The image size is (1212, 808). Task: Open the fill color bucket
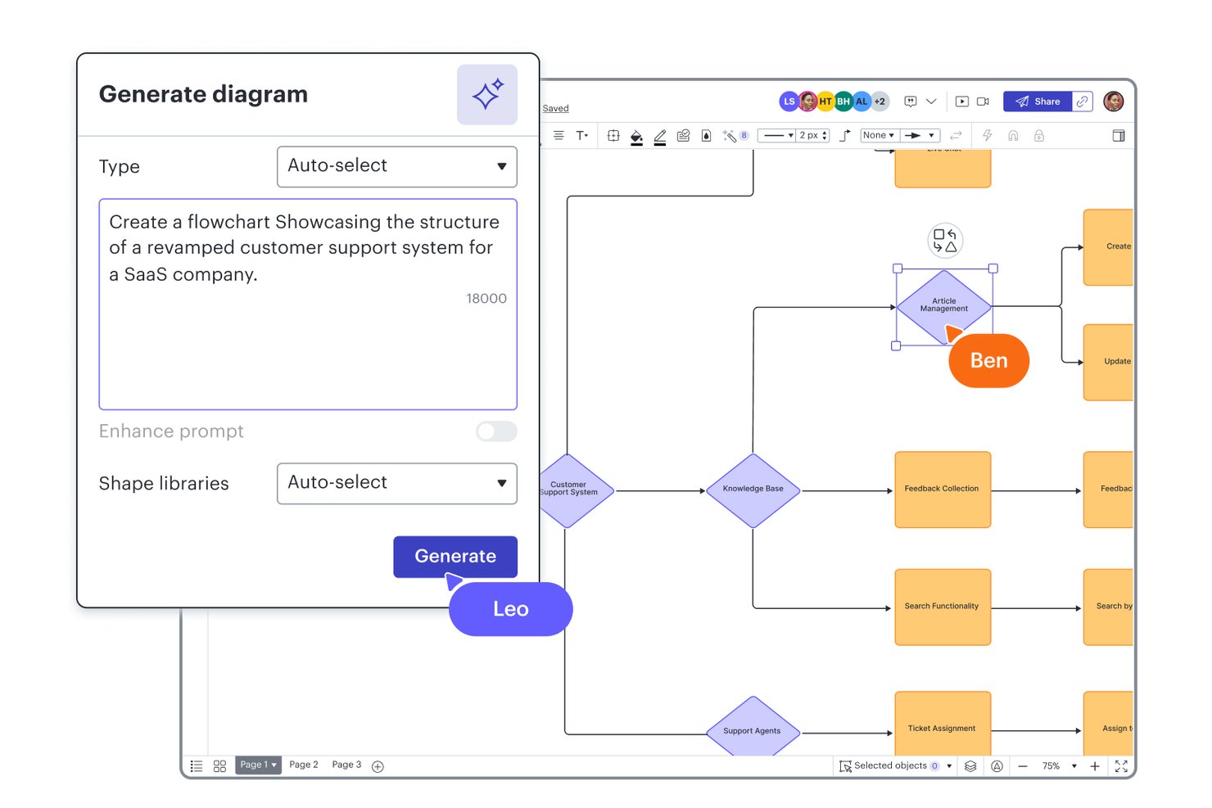click(x=636, y=137)
